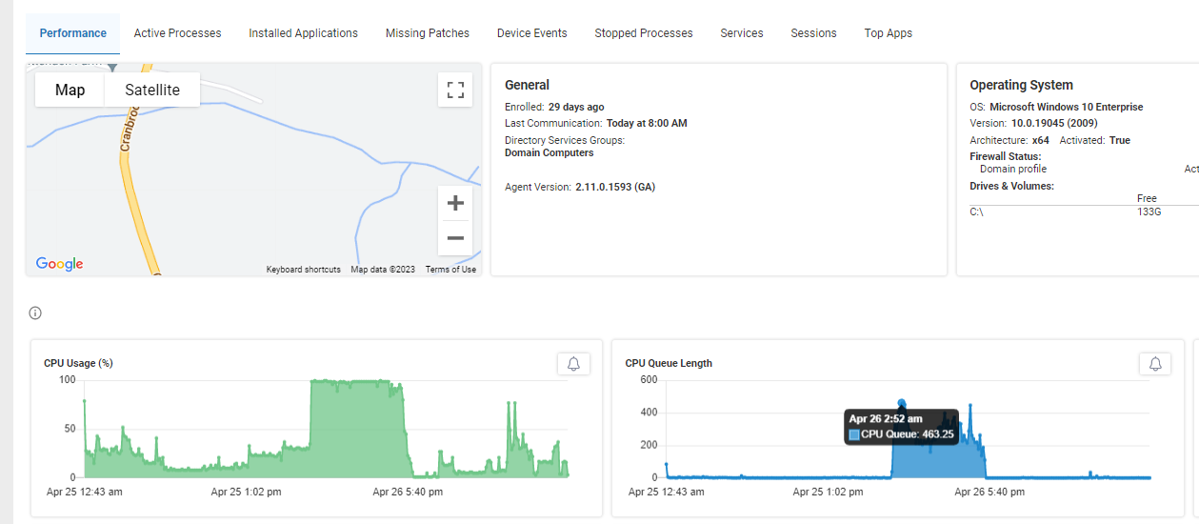Zoom out on the map

pos(455,238)
